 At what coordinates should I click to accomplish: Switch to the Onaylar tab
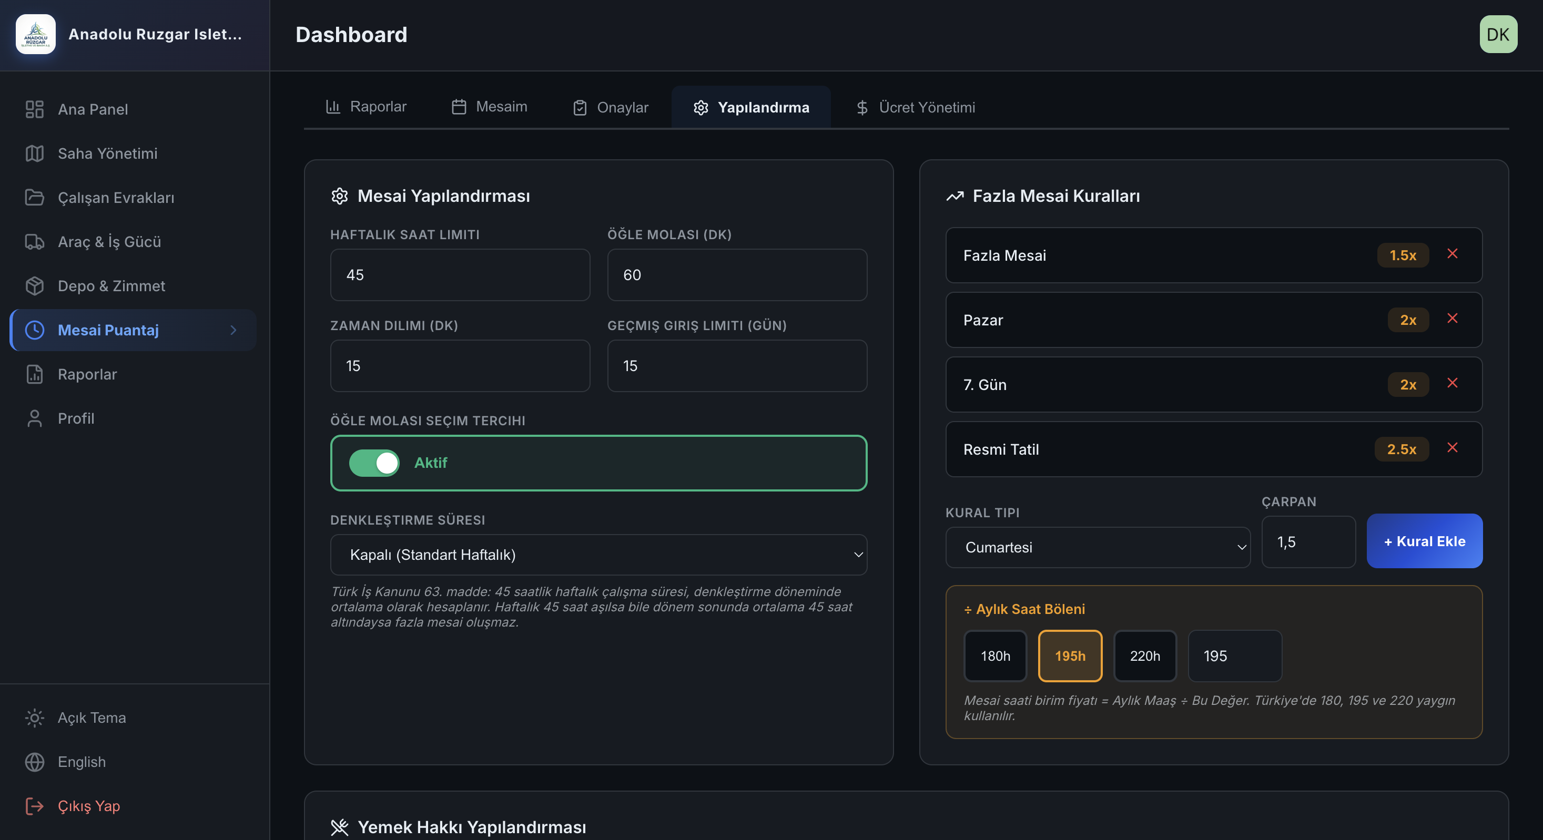click(611, 108)
